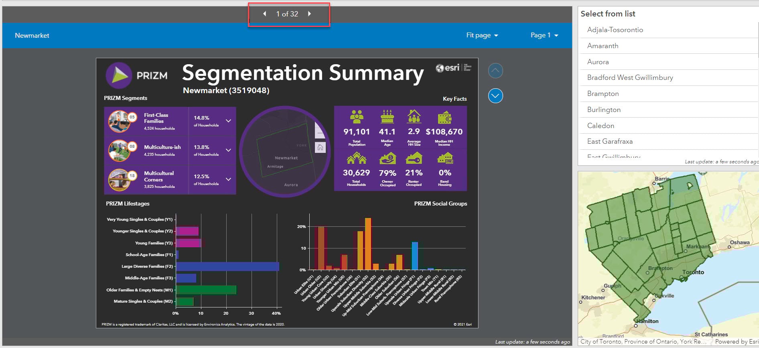Click the Multiculture-ish segment photo

pyautogui.click(x=119, y=151)
